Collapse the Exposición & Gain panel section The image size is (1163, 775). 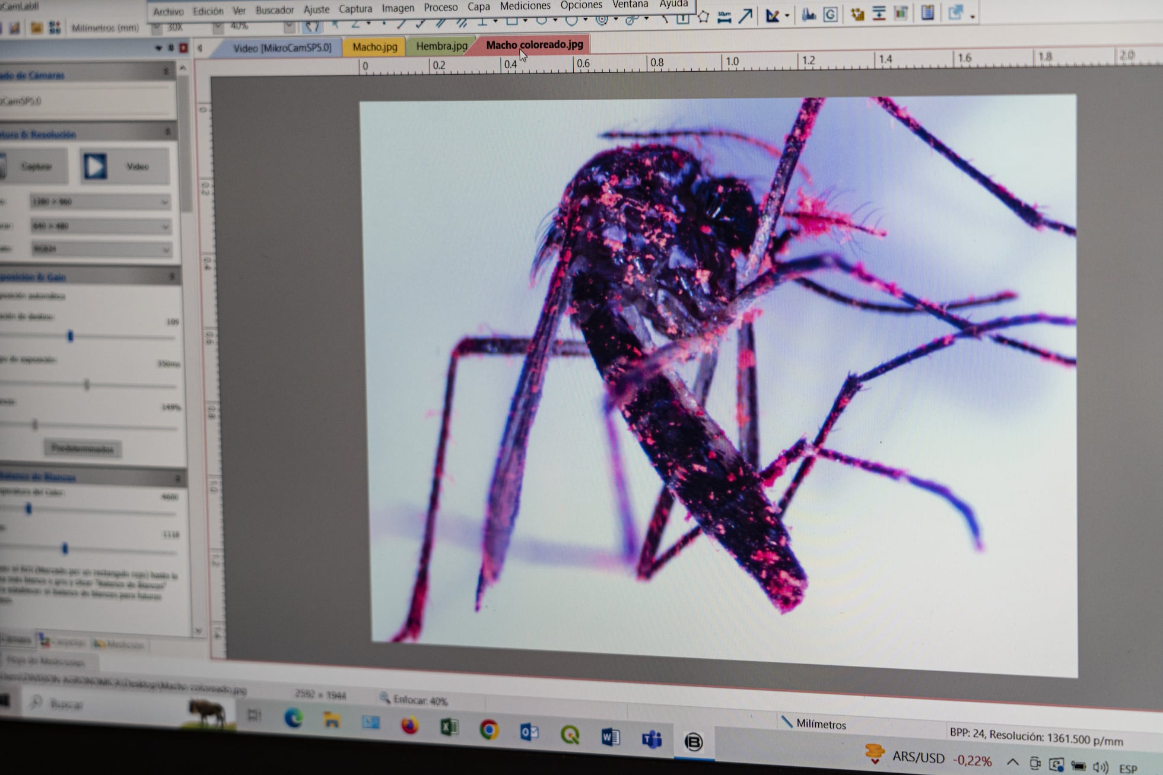coord(174,276)
